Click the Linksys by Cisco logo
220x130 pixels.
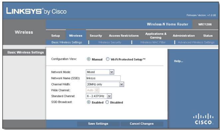[36, 11]
